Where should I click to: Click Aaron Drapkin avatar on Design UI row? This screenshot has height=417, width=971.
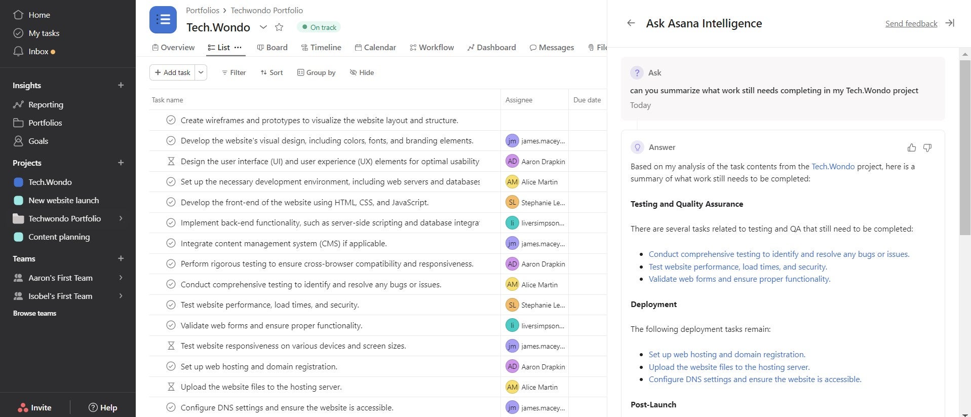pos(512,161)
